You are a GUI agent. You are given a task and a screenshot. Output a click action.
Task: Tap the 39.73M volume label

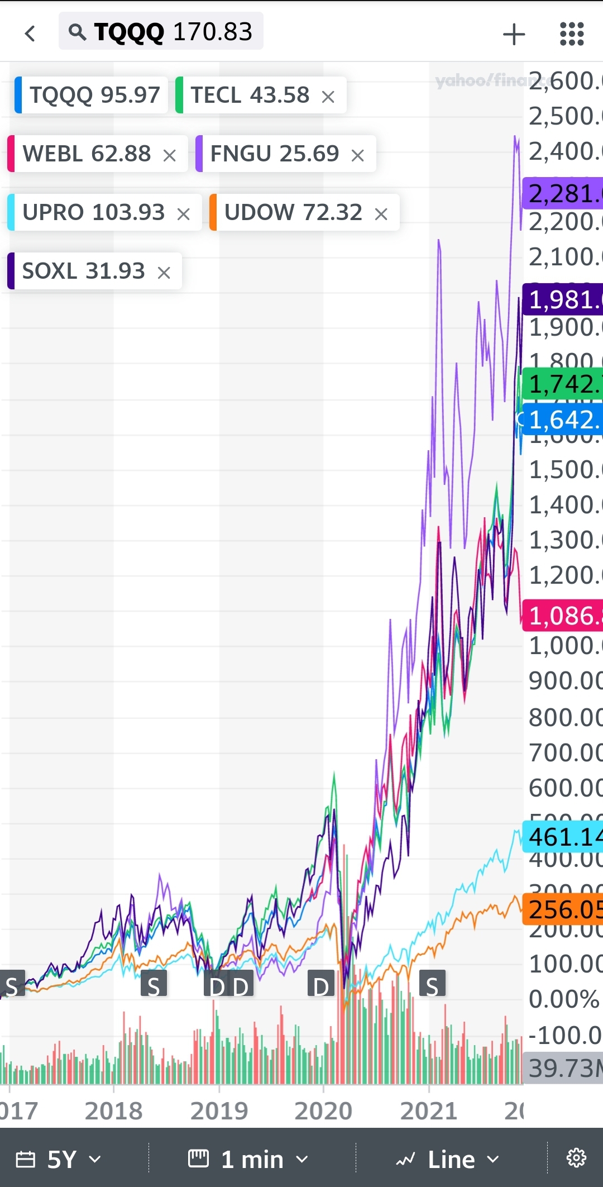[x=563, y=1068]
